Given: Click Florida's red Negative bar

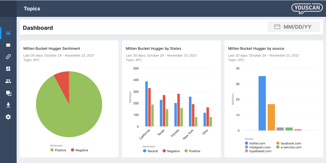Looking at the screenshot, I should click(179, 110).
